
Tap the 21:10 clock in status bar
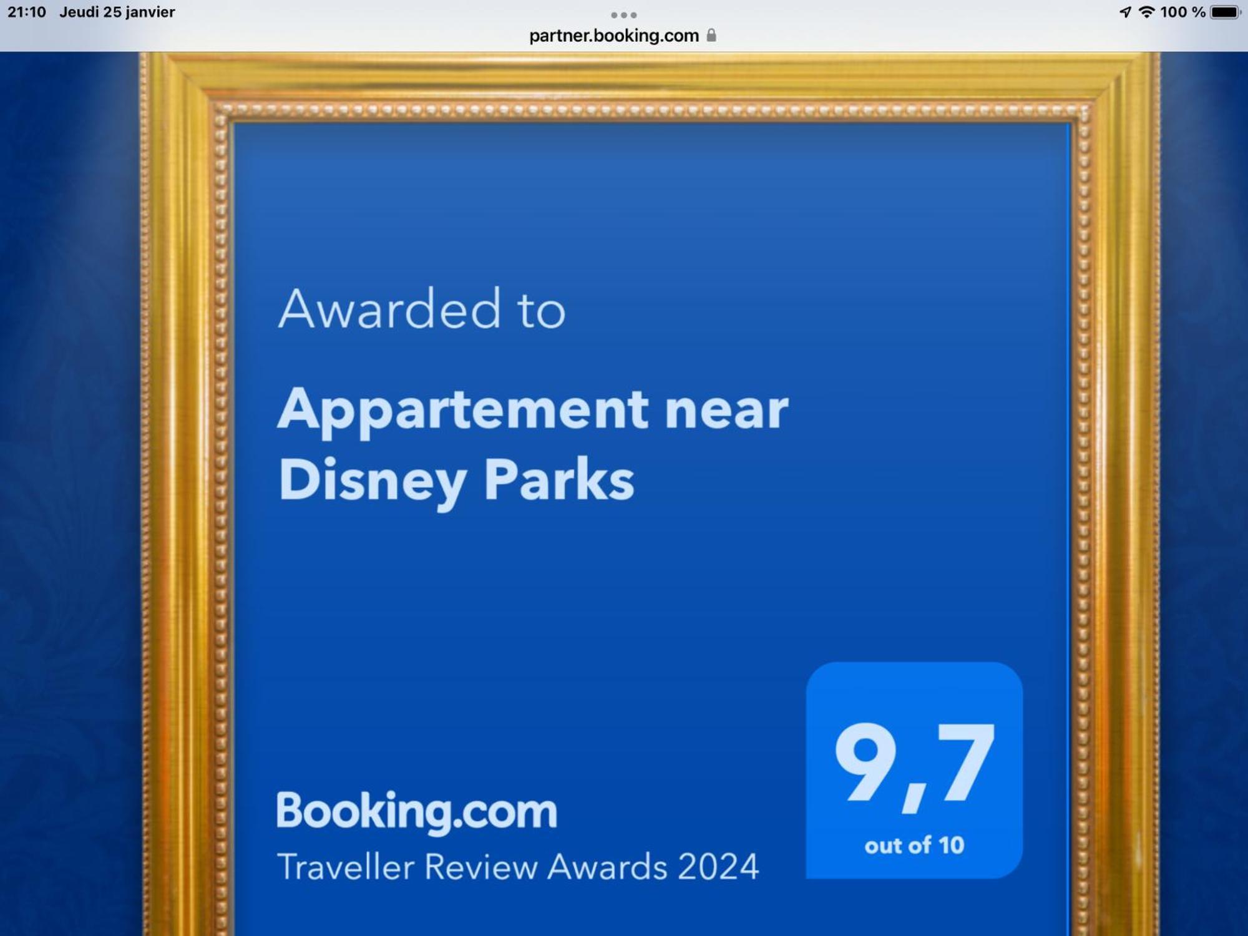(27, 12)
